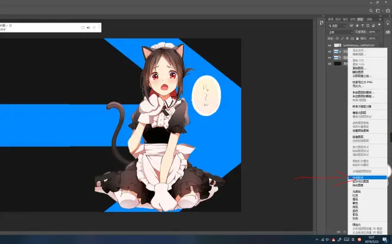Click the layer fill value field
The height and width of the screenshot is (244, 392).
pyautogui.click(x=372, y=39)
